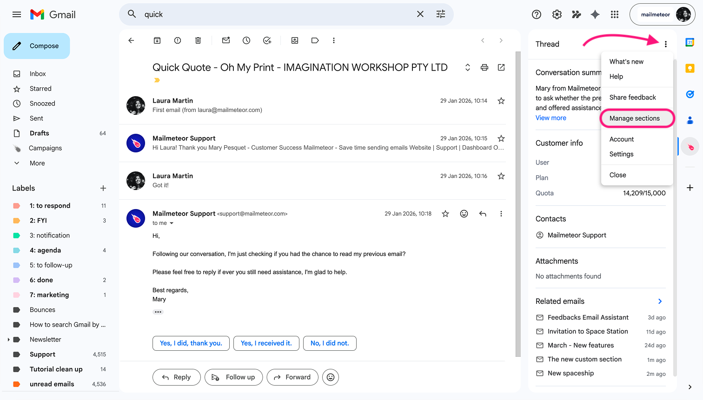This screenshot has height=400, width=703.
Task: Open the 'to me' recipient details dropdown
Action: point(163,223)
